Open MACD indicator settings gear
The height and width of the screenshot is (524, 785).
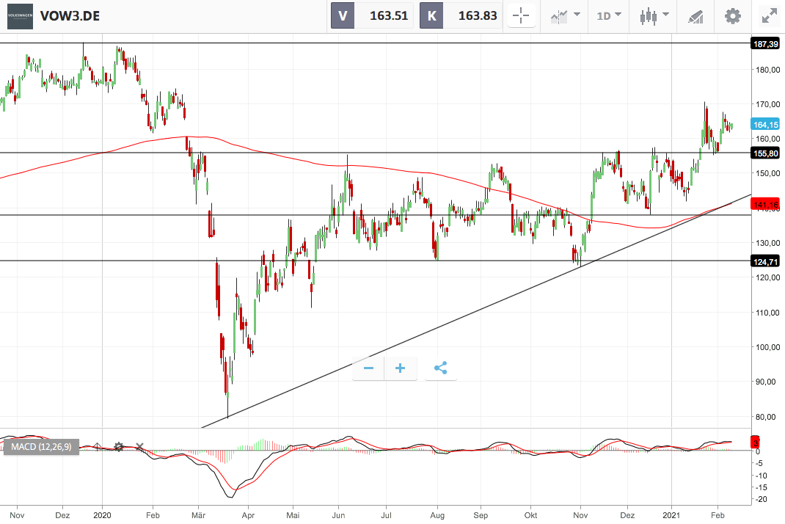tap(119, 446)
